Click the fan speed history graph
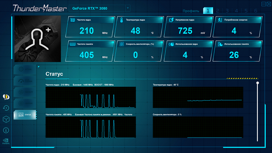The width and height of the screenshot is (272, 153). point(198,127)
